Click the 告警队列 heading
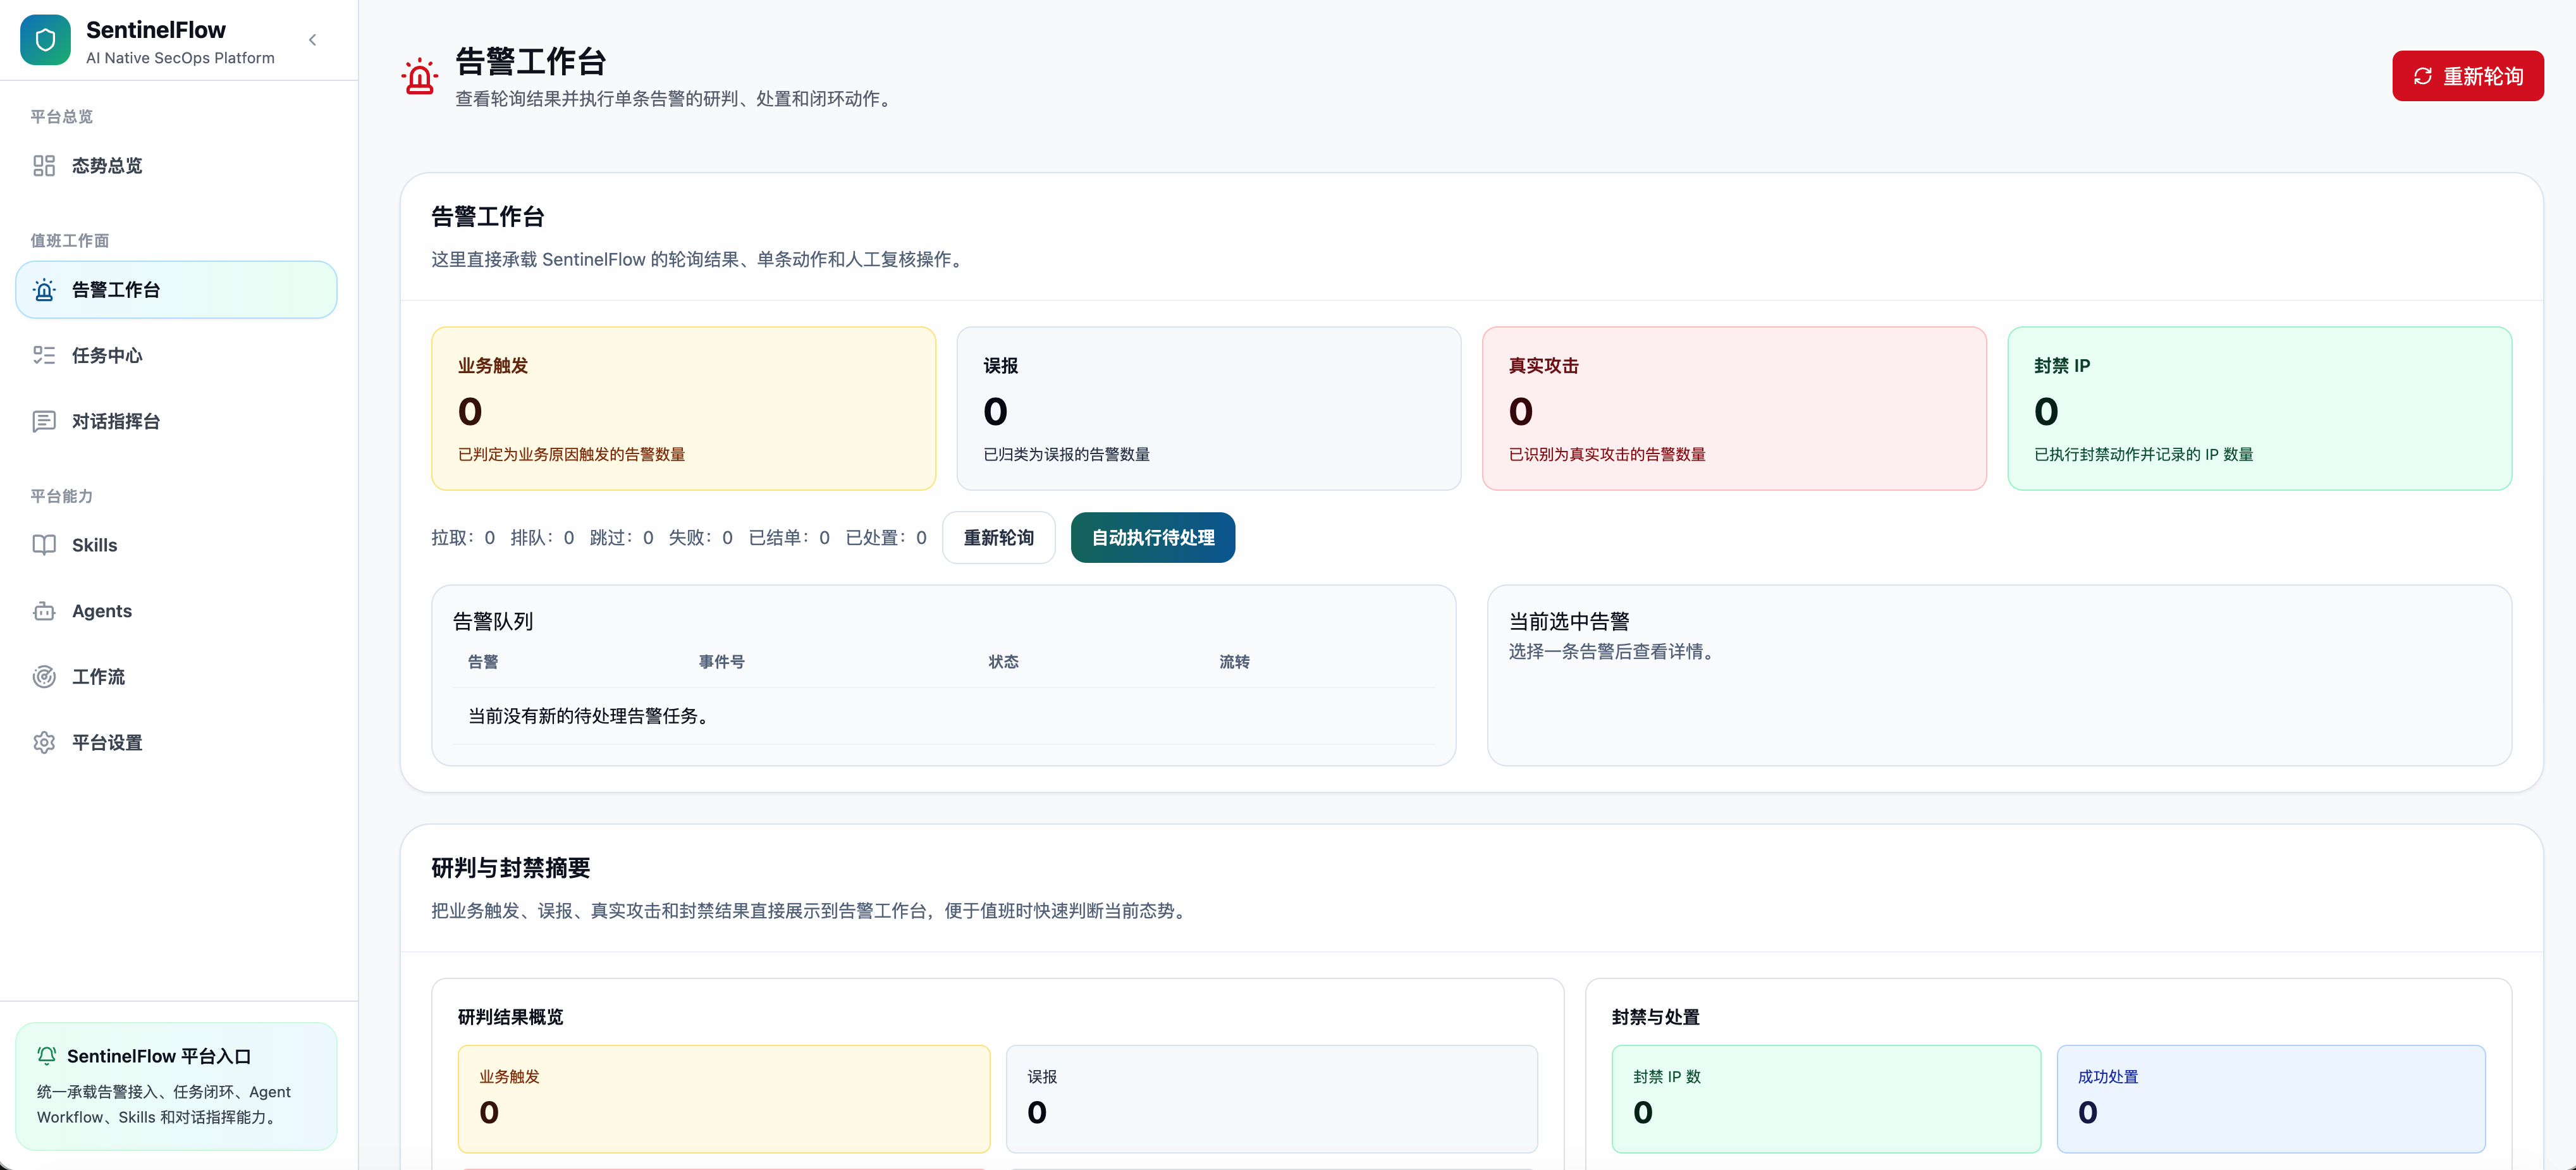Image resolution: width=2576 pixels, height=1170 pixels. pyautogui.click(x=493, y=622)
